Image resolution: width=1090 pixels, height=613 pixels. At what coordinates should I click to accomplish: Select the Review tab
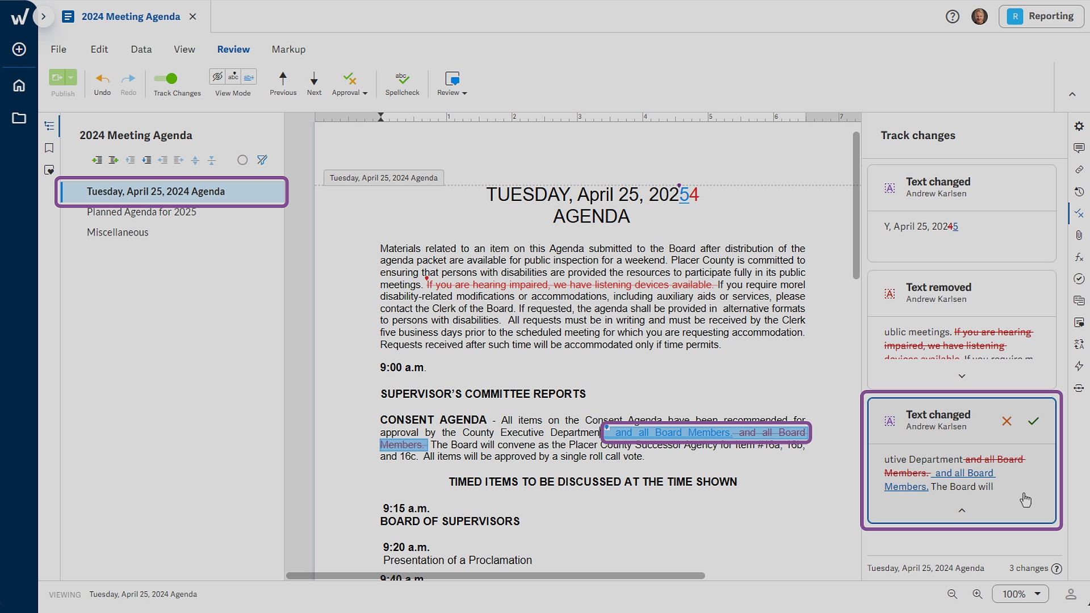click(x=233, y=49)
